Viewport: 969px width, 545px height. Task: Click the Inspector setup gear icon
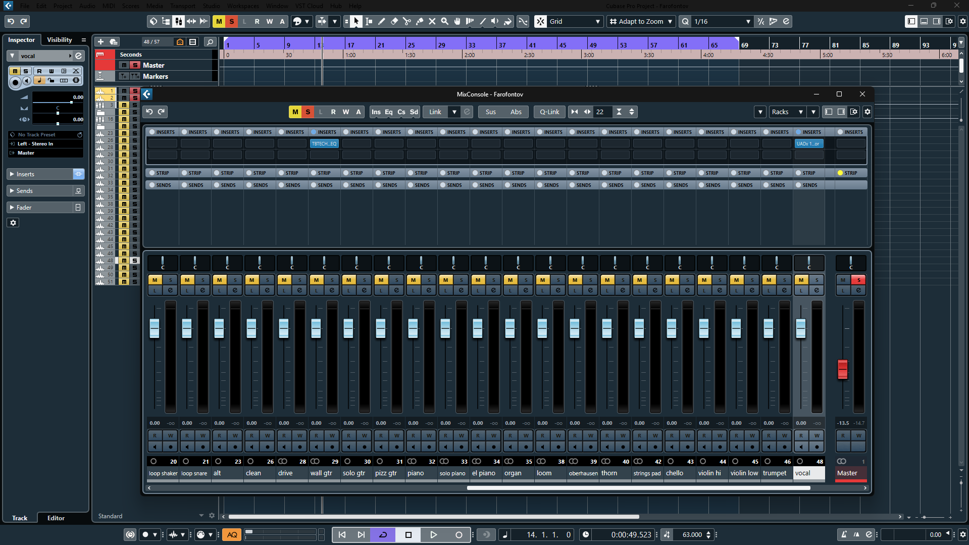click(13, 223)
